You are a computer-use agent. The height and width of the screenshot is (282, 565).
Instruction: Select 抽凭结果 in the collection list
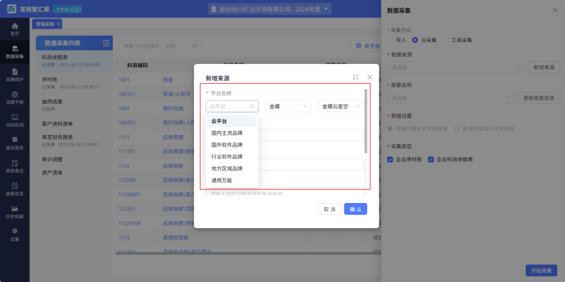[75, 105]
